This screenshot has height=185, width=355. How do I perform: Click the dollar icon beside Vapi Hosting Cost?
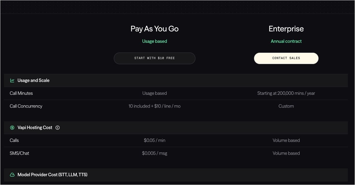coord(12,127)
